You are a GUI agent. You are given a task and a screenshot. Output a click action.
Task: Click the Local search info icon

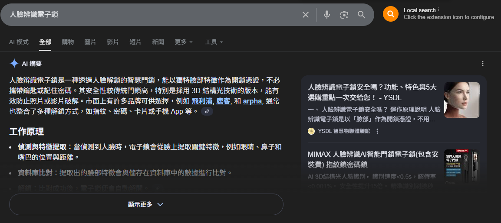(438, 9)
